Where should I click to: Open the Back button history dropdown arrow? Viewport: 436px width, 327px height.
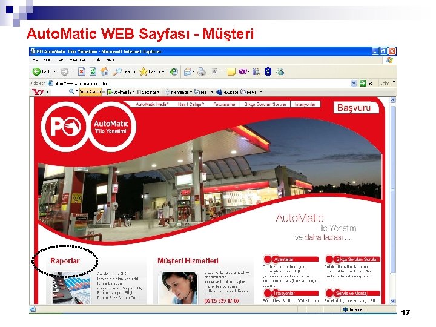(54, 71)
